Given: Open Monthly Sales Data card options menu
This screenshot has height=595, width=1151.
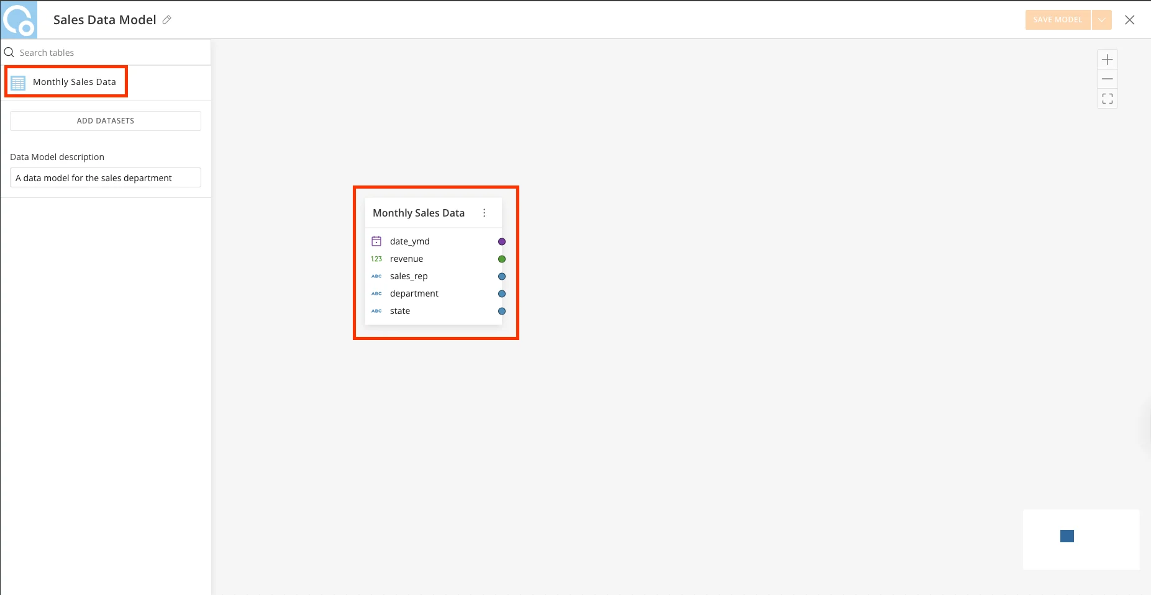Looking at the screenshot, I should [485, 213].
